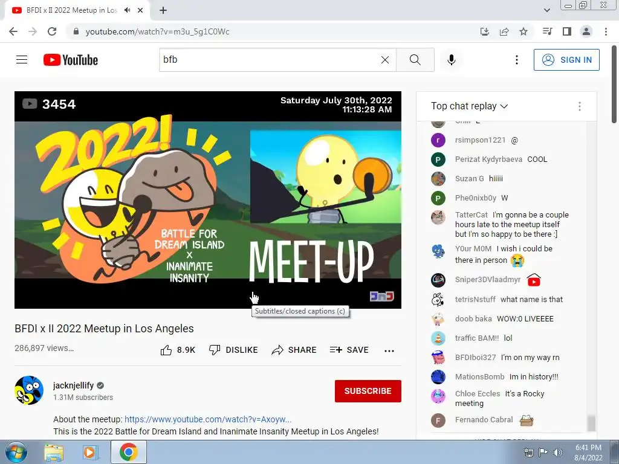
Task: Open the Chrome profile avatar
Action: [x=586, y=31]
